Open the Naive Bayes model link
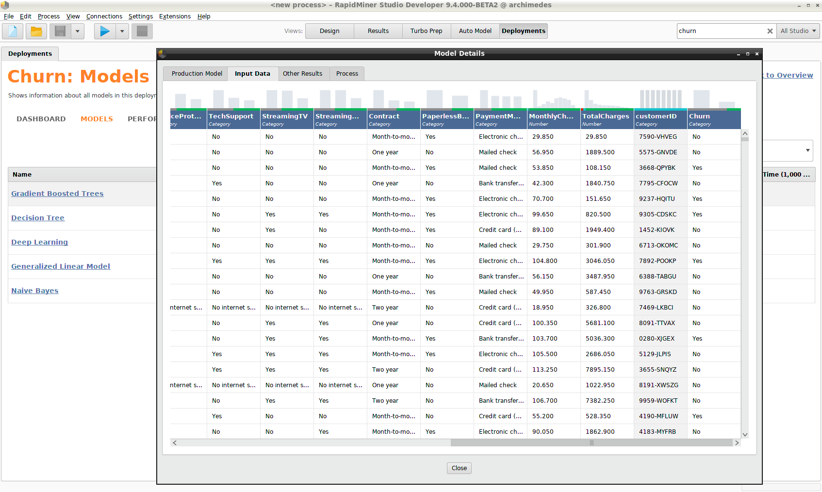The height and width of the screenshot is (492, 822). (35, 291)
